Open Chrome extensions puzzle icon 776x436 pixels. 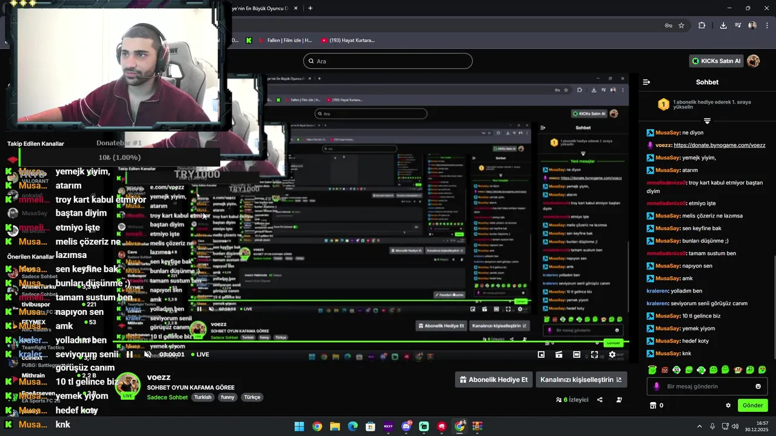[x=702, y=25]
